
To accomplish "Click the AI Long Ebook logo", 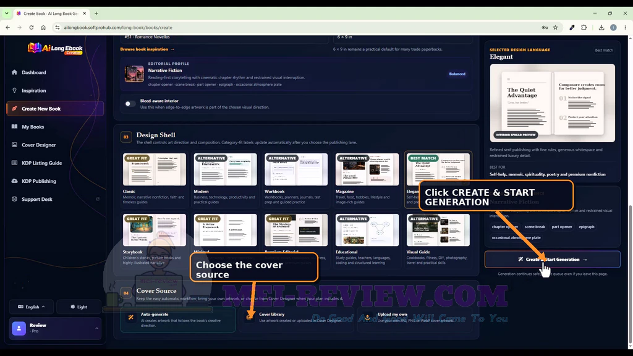I will (x=55, y=48).
